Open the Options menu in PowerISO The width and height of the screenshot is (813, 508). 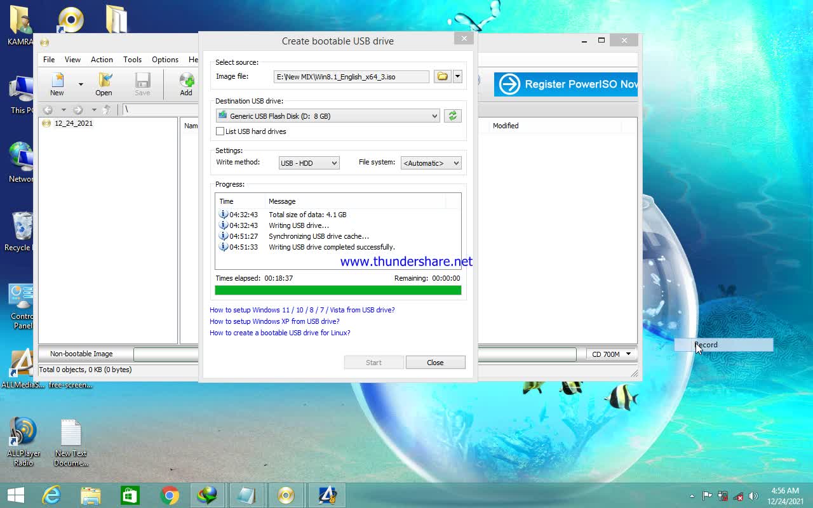(165, 59)
